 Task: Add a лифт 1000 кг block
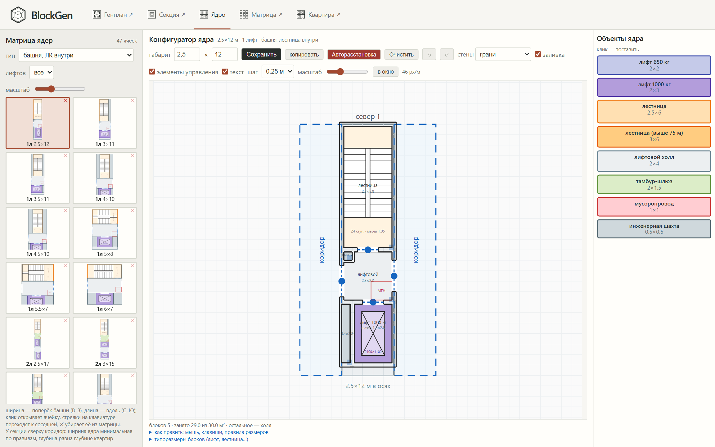[654, 87]
